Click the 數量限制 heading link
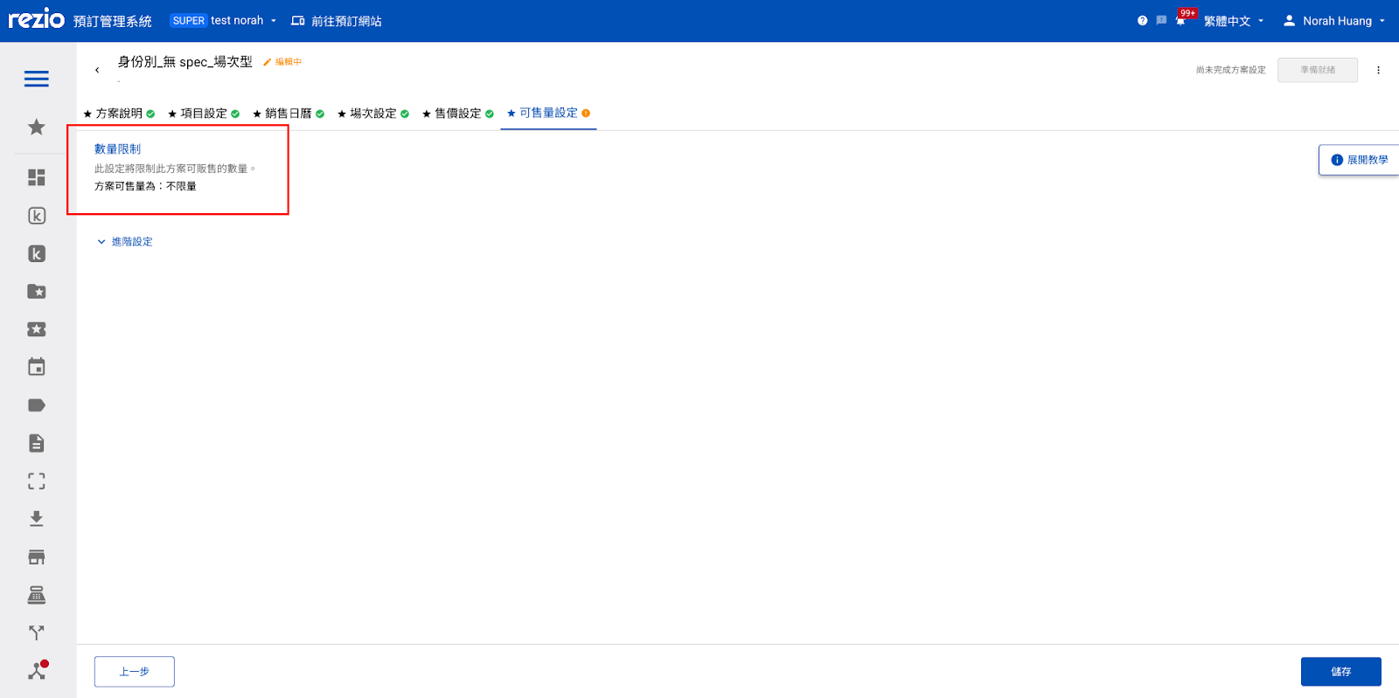 pos(117,149)
